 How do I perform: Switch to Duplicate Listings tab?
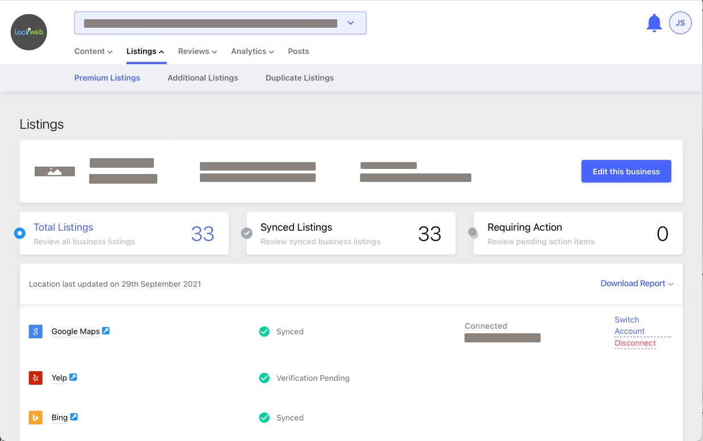tap(299, 78)
